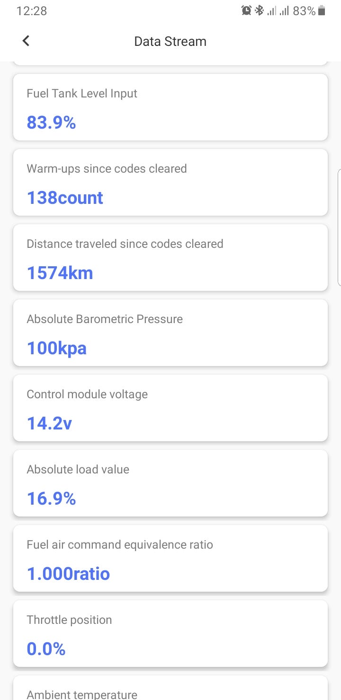Tap the 83.9% fuel level value
This screenshot has height=700, width=341.
tap(51, 122)
